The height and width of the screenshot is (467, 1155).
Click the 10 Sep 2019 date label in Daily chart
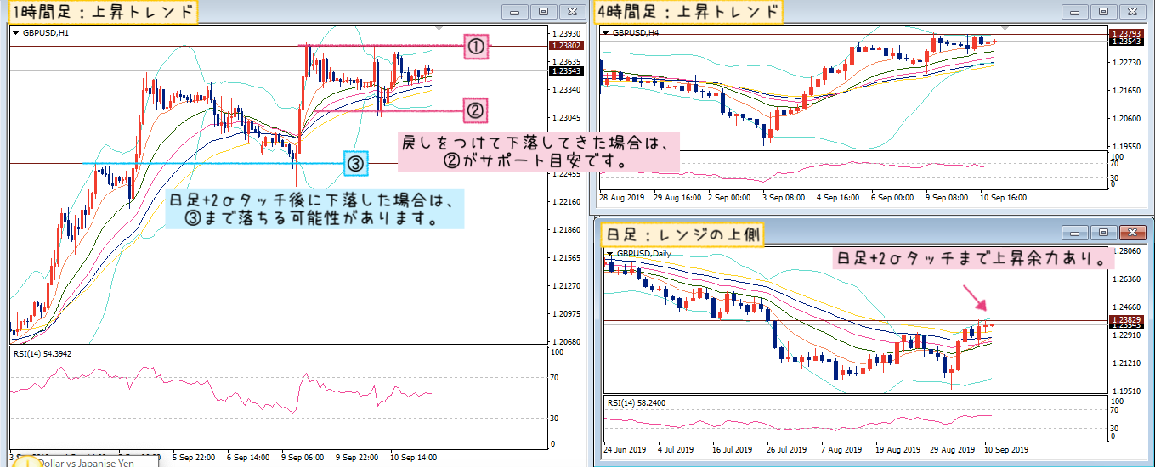[1007, 448]
